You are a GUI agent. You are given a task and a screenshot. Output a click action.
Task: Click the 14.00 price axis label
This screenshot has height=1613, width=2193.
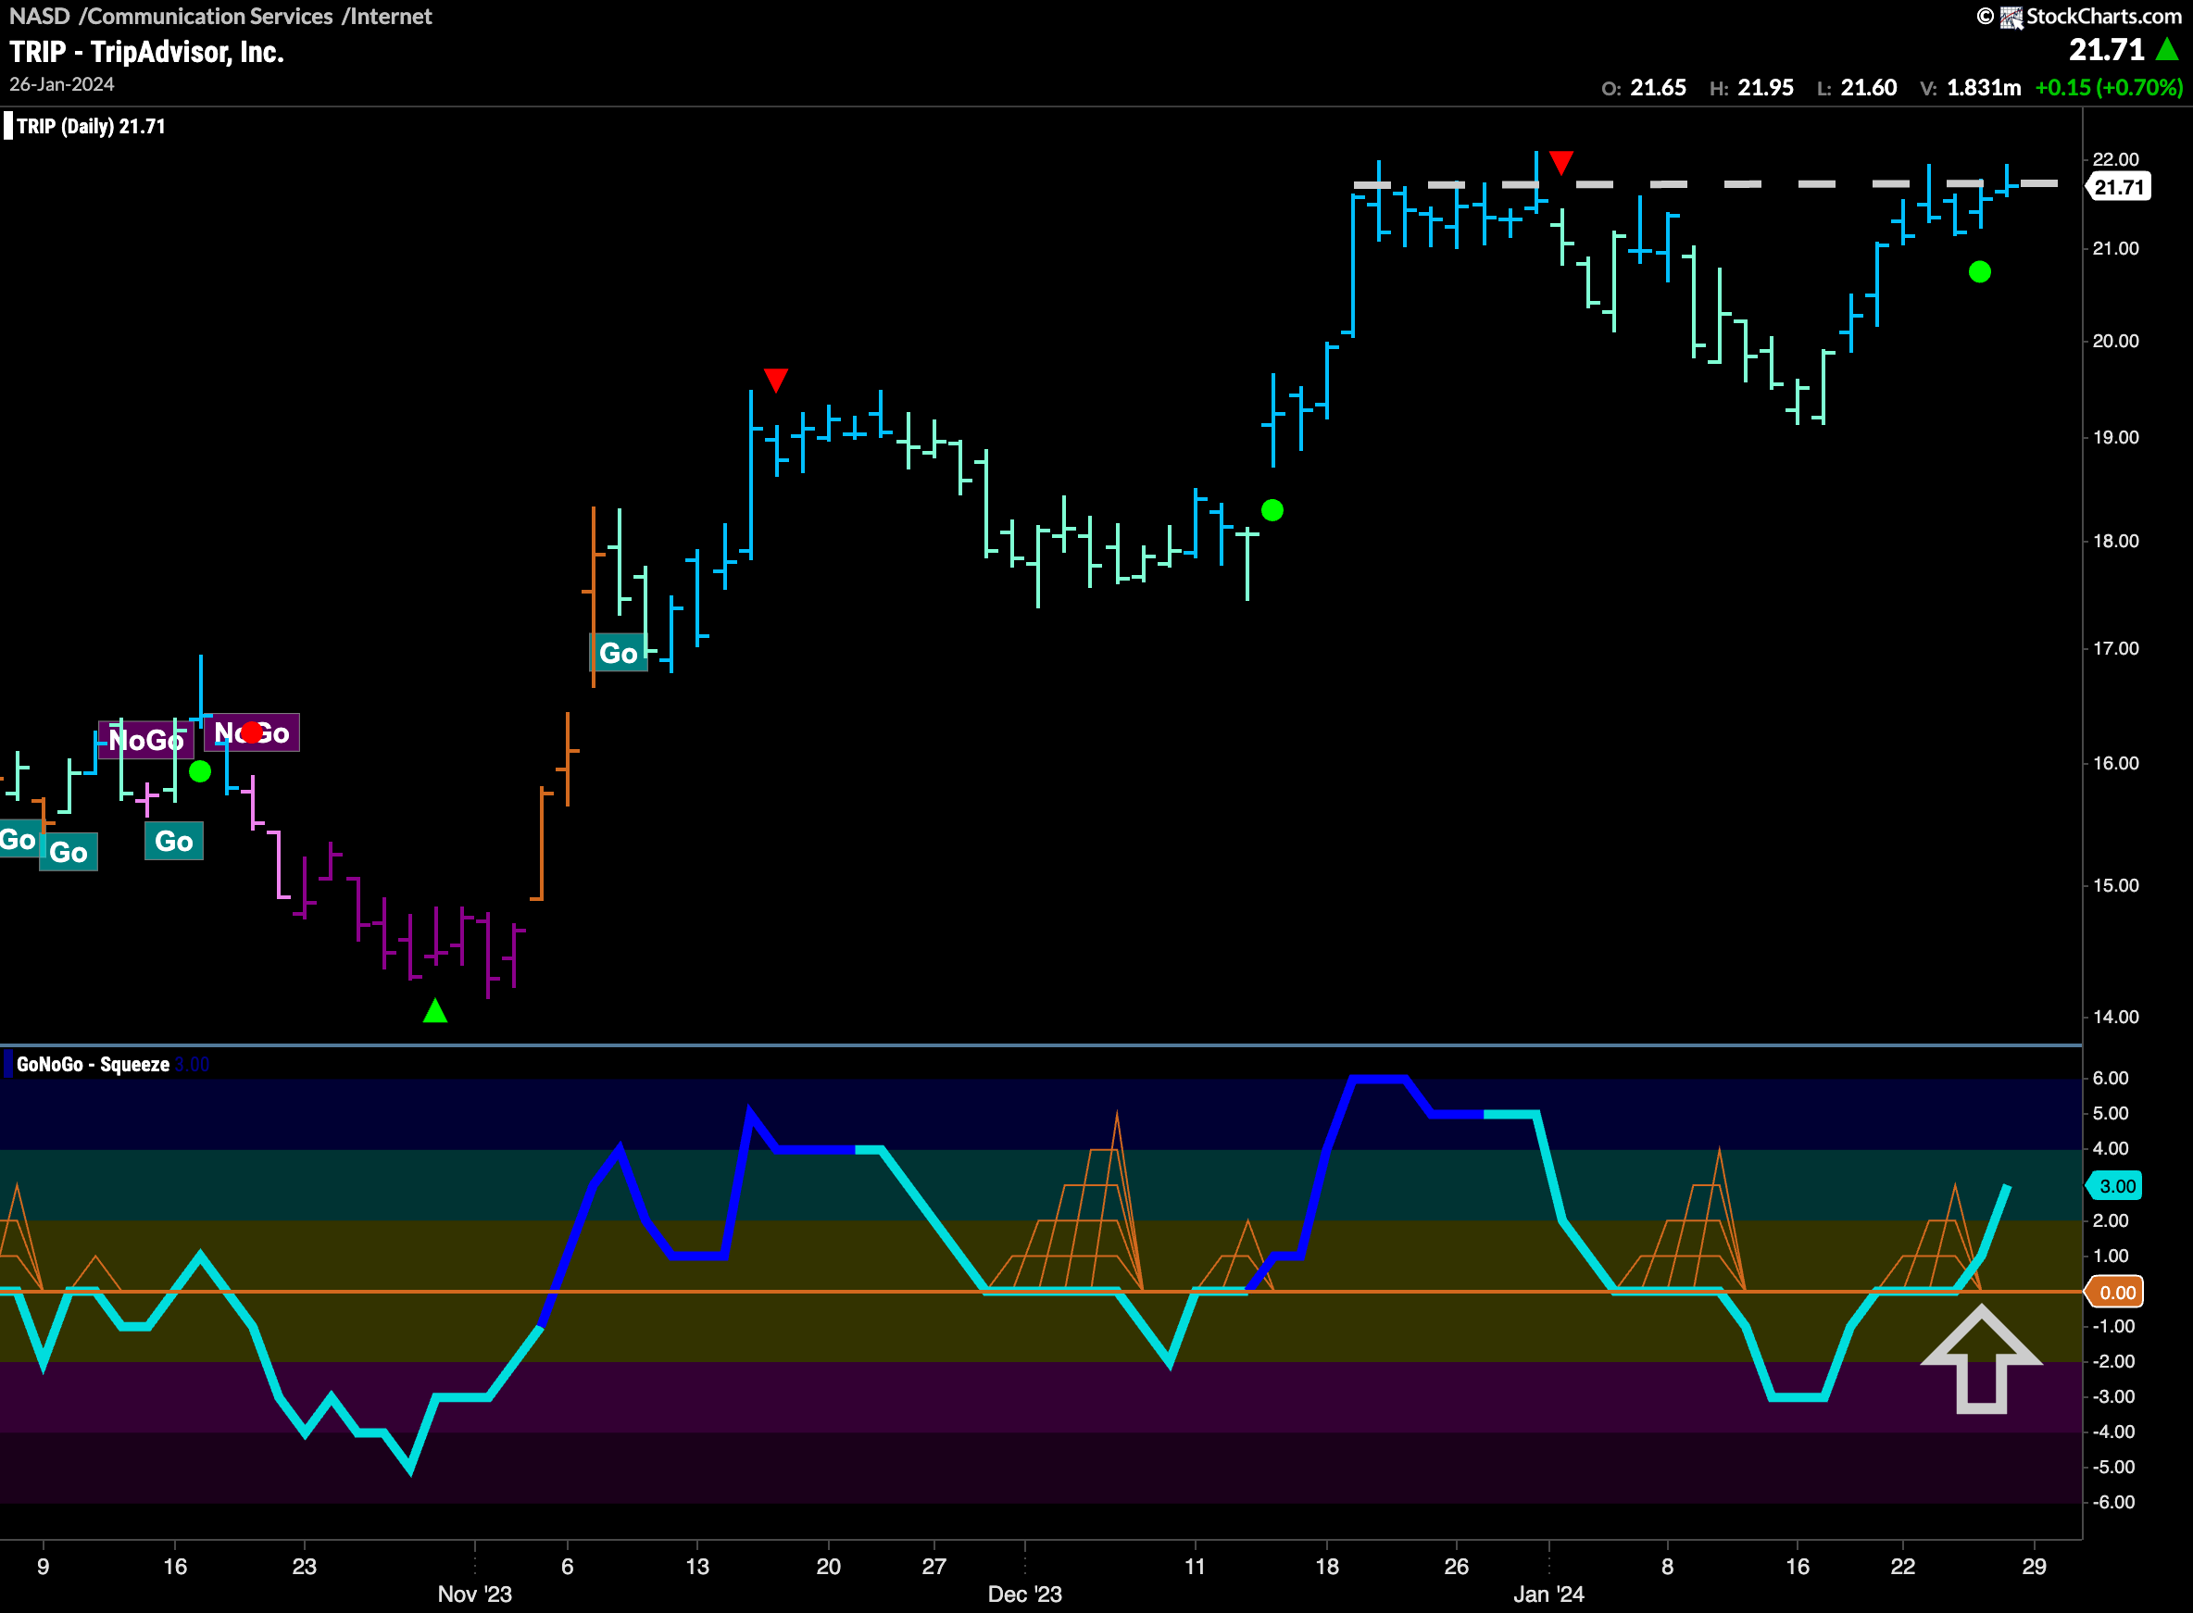tap(2116, 1017)
